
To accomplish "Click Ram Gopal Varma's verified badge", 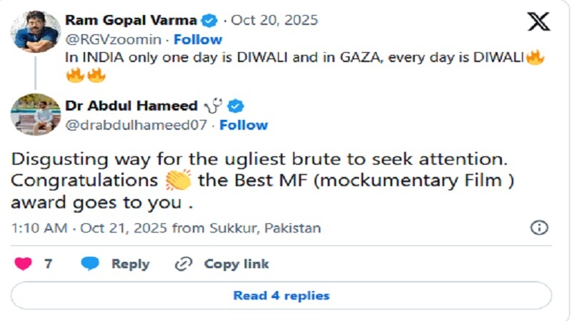I will (210, 21).
